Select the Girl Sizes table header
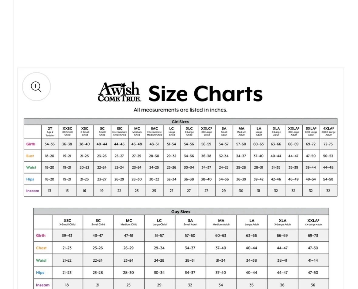 point(180,122)
